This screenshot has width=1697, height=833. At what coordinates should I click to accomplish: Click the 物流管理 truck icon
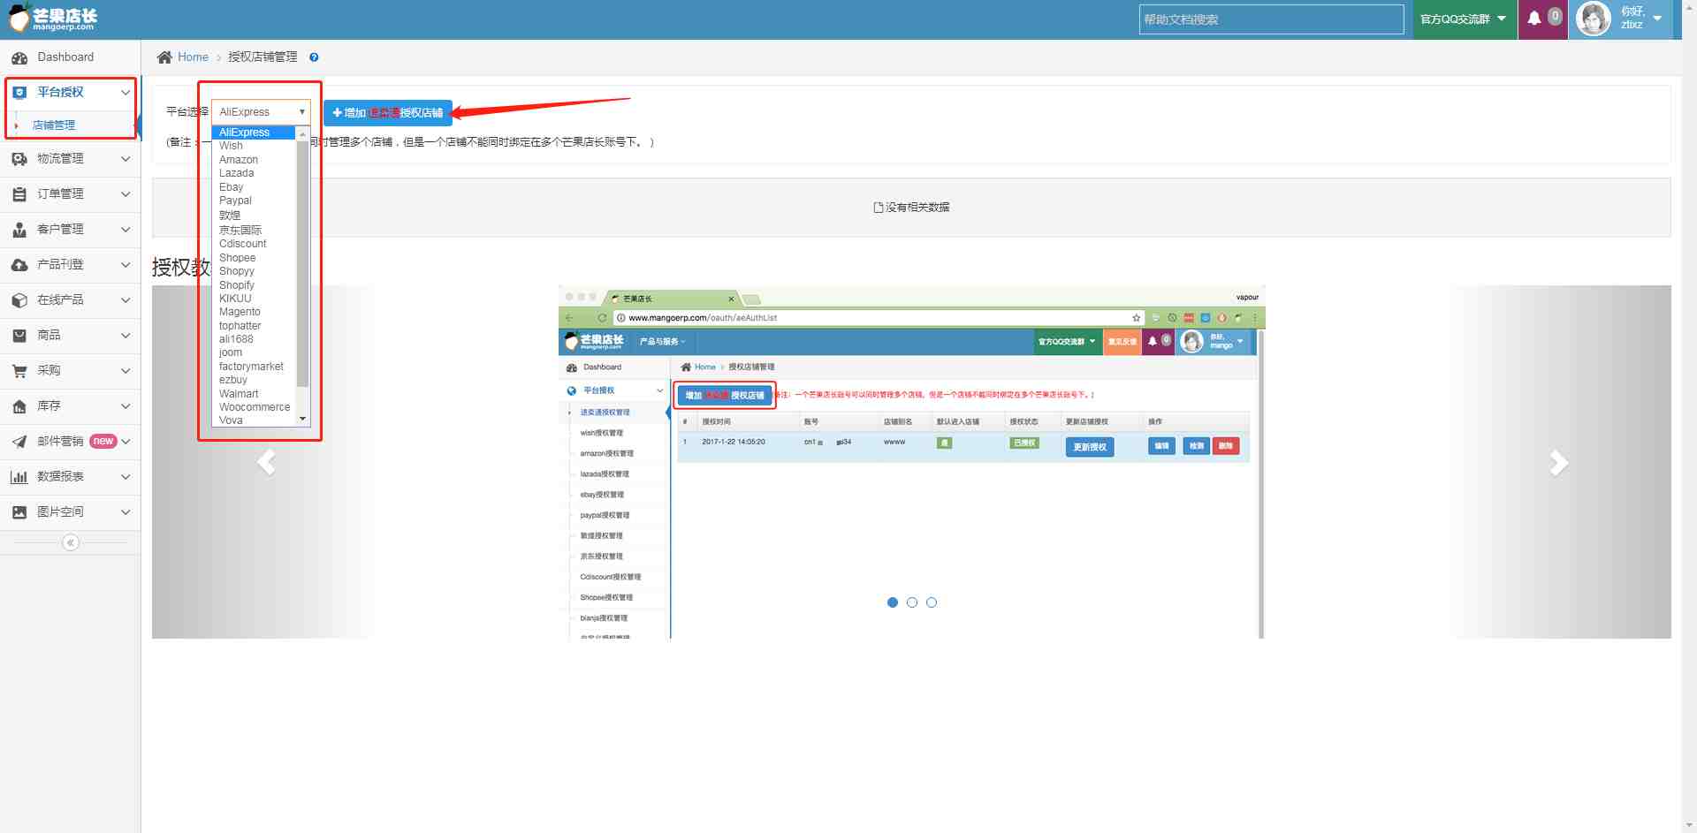(19, 159)
